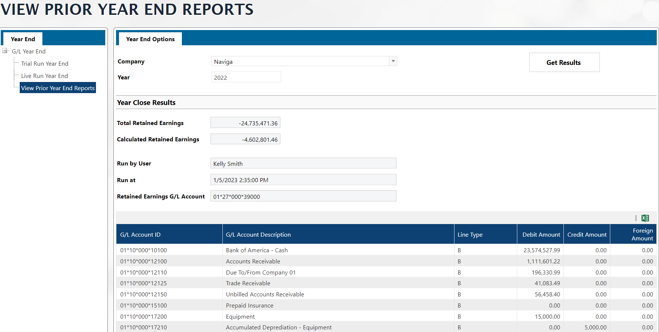The width and height of the screenshot is (659, 332).
Task: Click the Company combo box showing Naviga
Action: [300, 62]
